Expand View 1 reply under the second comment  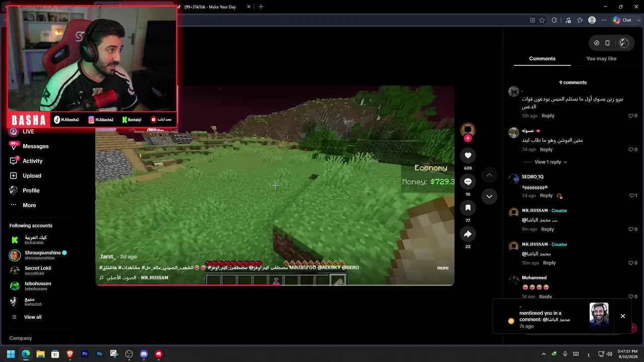pos(551,162)
